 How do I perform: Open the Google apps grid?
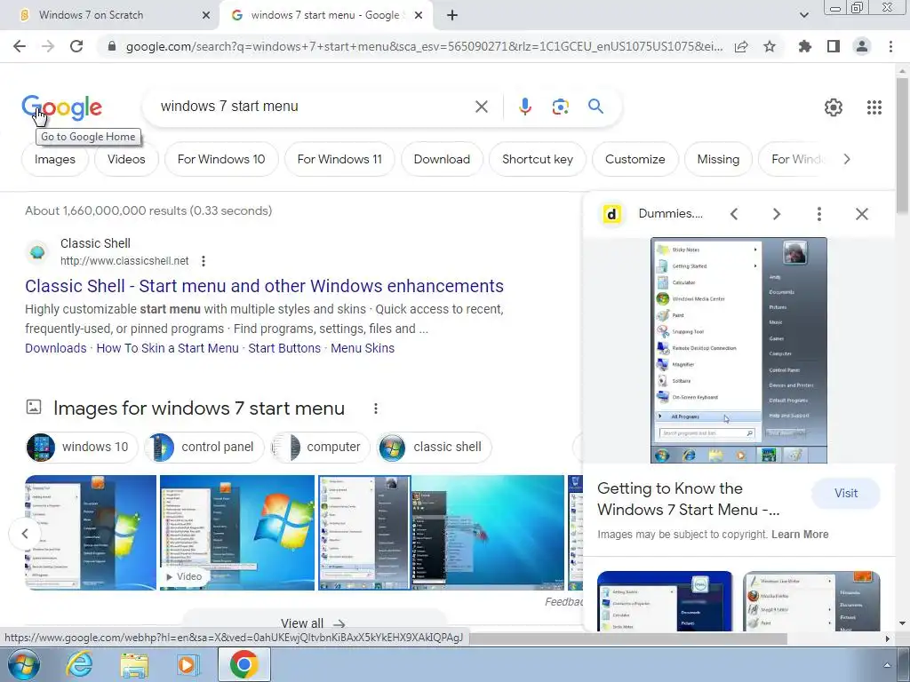[x=874, y=107]
